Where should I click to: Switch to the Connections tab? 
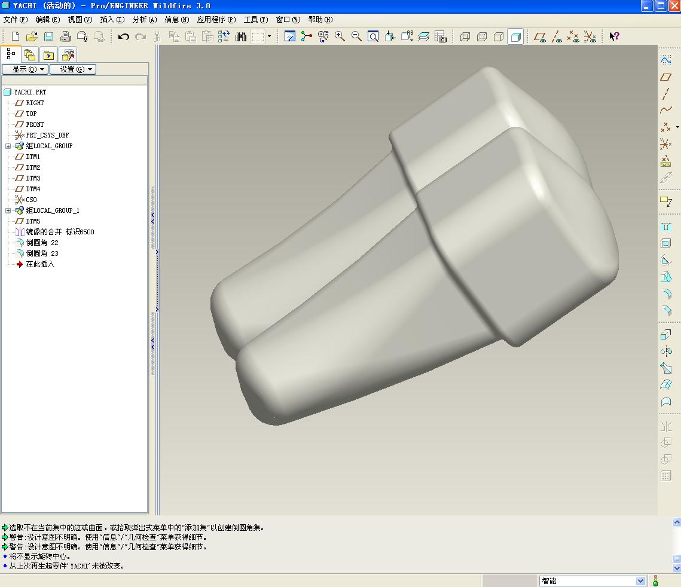pos(68,55)
